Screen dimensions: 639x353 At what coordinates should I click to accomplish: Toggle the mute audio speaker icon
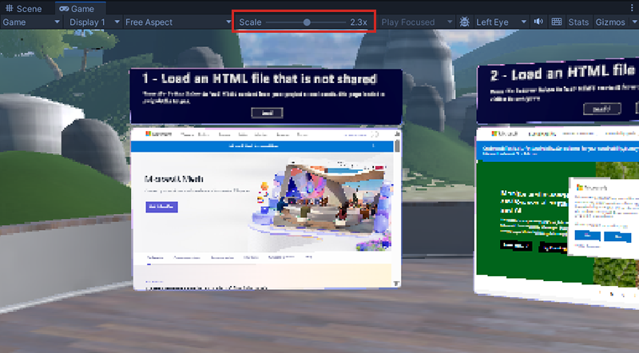coord(538,22)
